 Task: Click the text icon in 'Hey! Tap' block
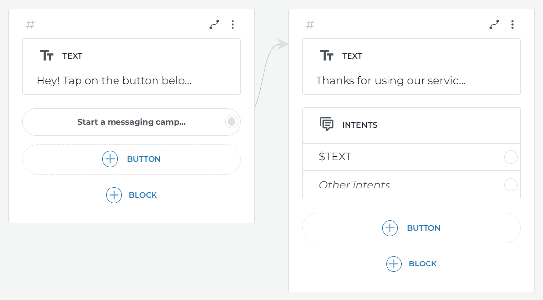coord(47,56)
